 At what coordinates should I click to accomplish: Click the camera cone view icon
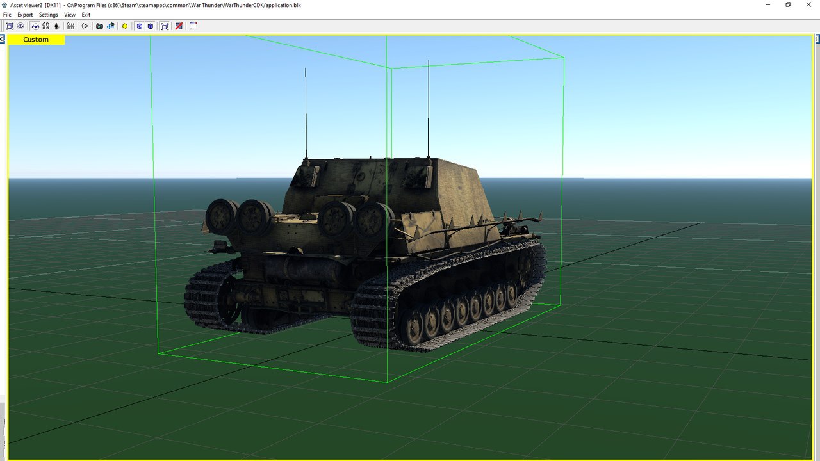pos(85,26)
